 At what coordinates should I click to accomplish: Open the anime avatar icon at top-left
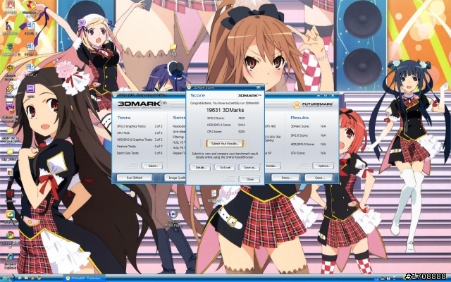tap(10, 5)
